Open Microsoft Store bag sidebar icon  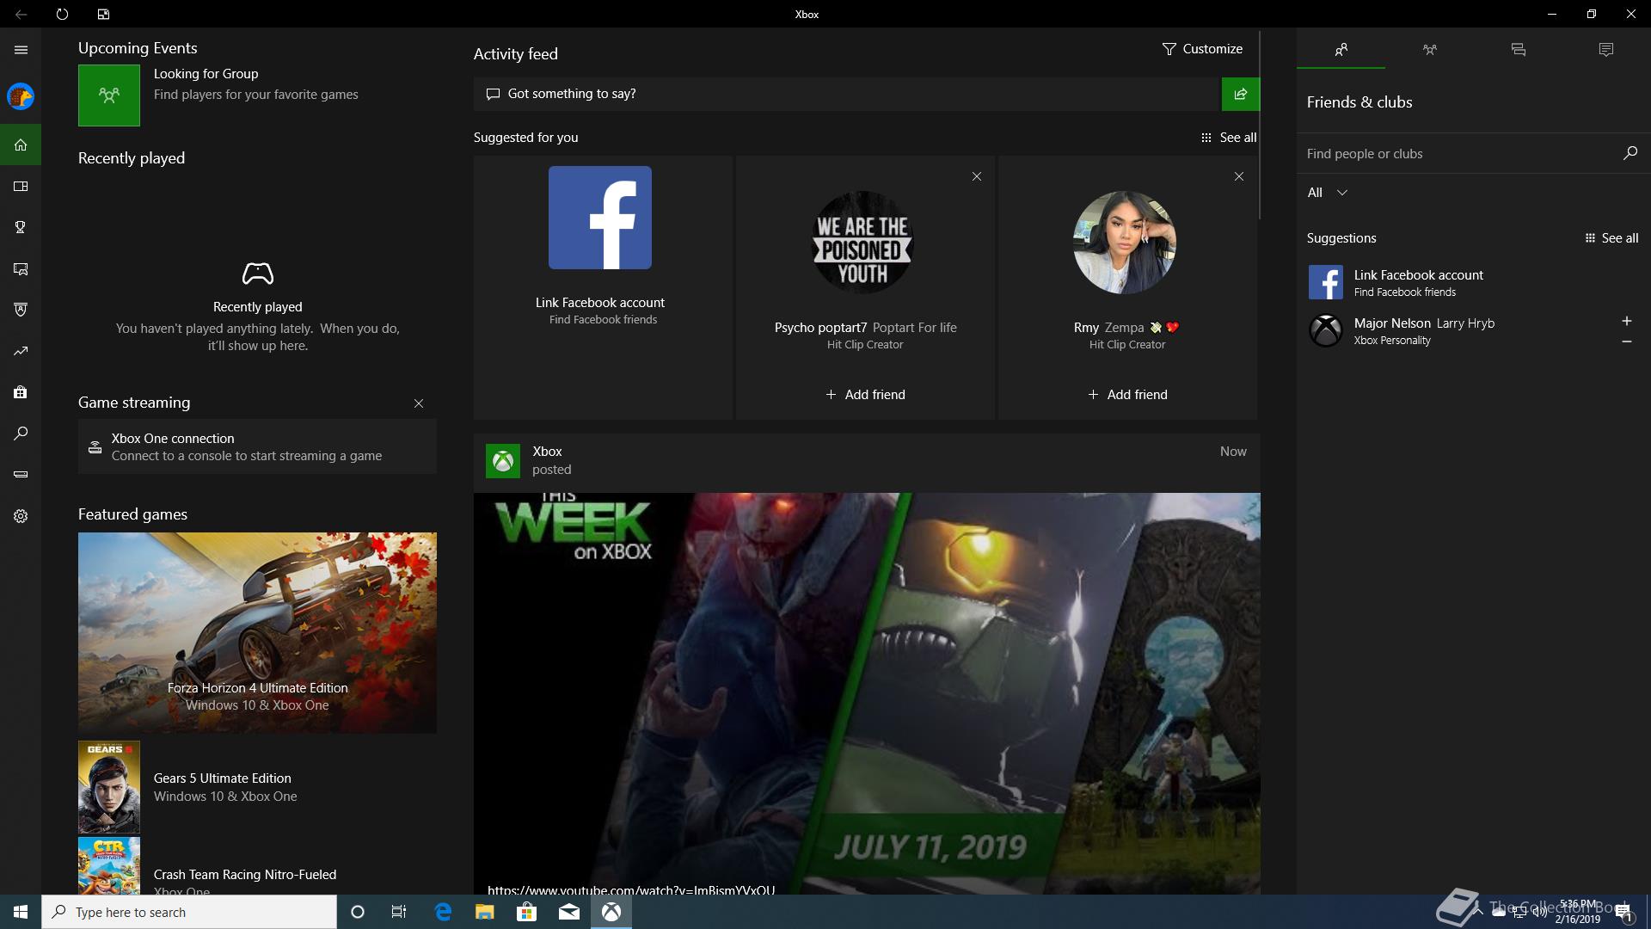point(21,392)
